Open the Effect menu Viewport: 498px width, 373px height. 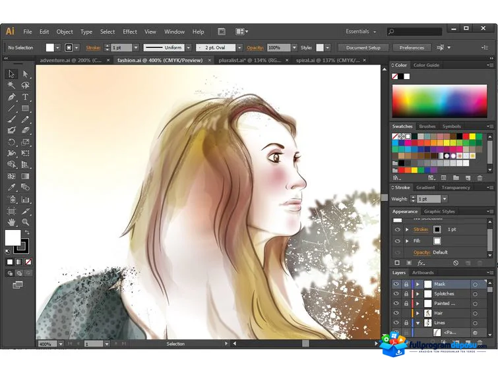[130, 32]
